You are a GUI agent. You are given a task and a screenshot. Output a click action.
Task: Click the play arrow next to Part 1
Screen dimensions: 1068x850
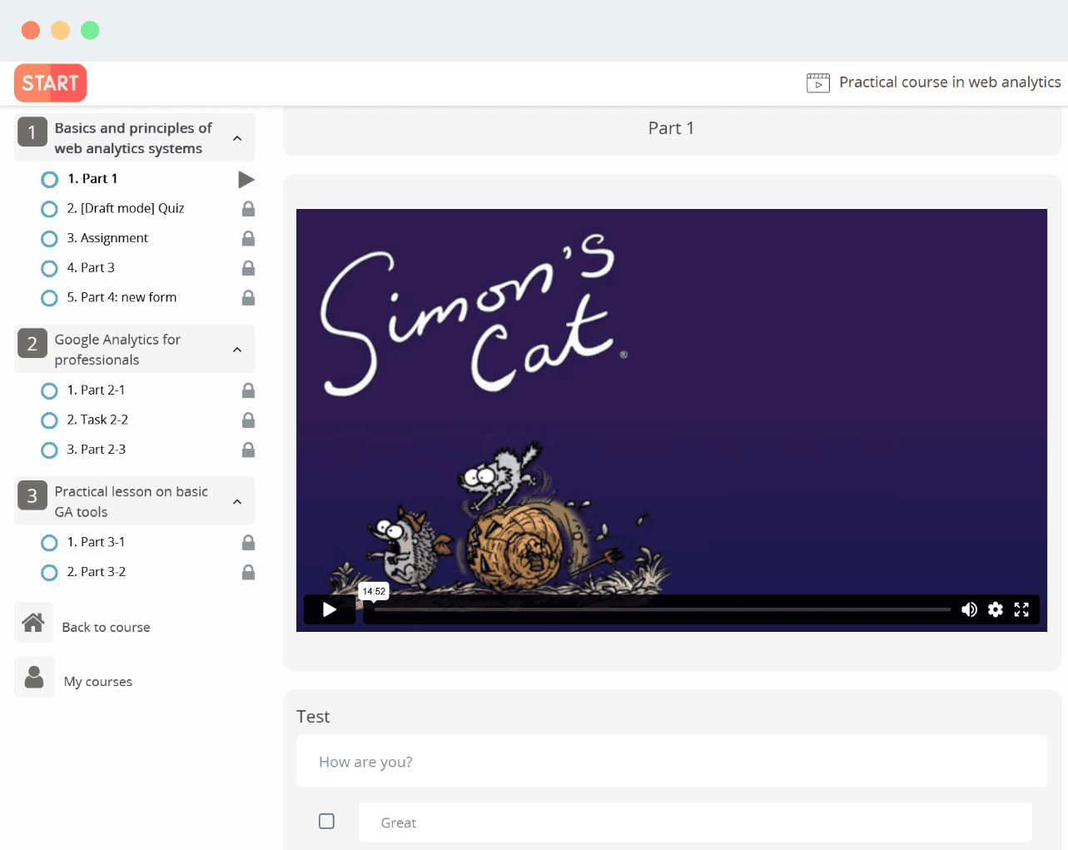click(x=246, y=179)
